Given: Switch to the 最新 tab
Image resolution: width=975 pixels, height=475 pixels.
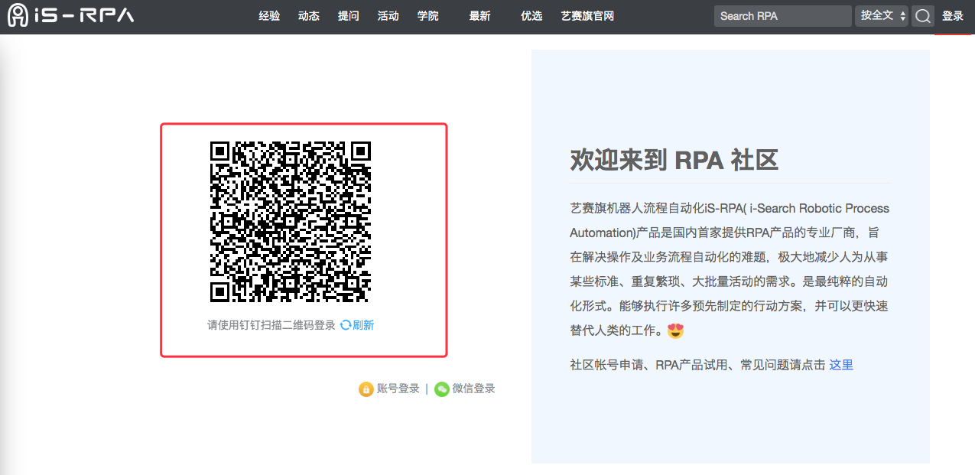Looking at the screenshot, I should pos(479,16).
